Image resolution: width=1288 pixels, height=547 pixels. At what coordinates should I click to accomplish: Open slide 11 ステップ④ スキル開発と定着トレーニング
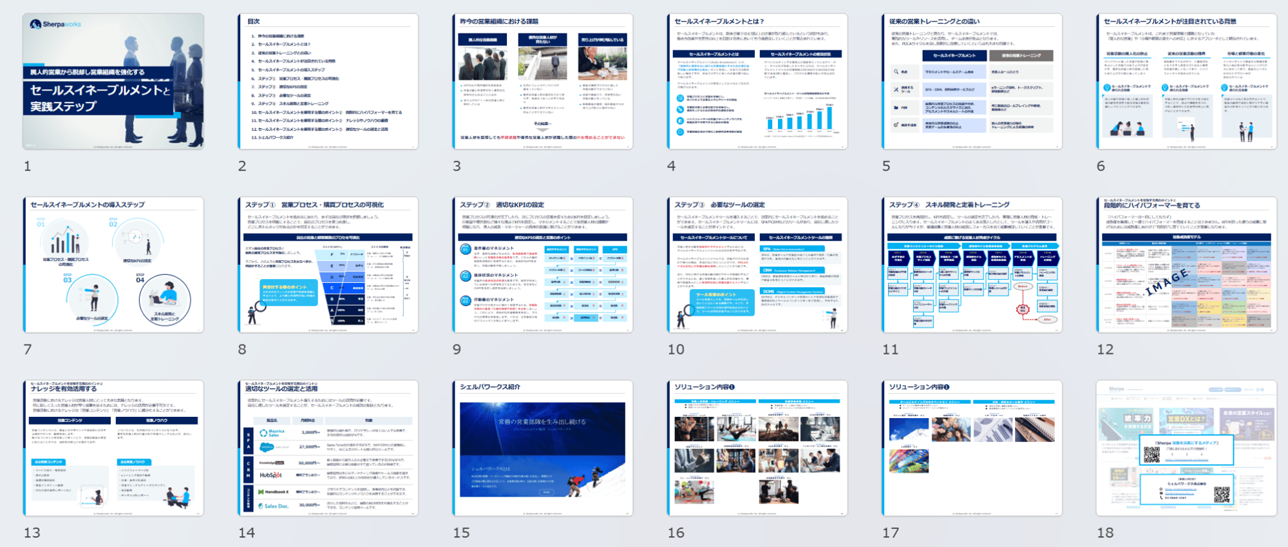tap(972, 265)
